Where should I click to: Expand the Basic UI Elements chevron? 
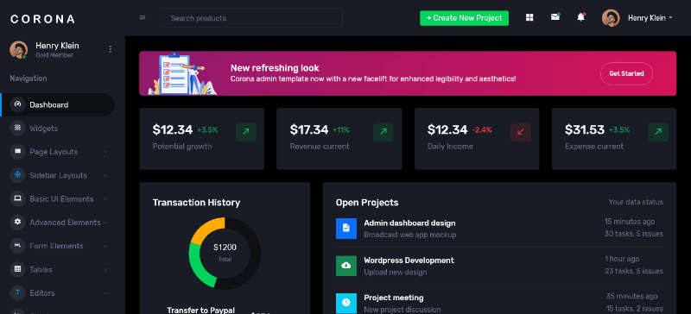click(x=105, y=199)
